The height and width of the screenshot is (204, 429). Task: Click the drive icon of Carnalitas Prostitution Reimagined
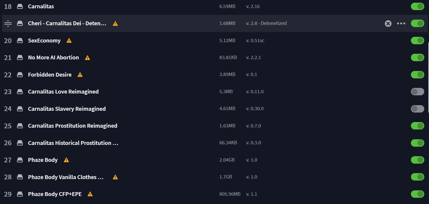(20, 126)
